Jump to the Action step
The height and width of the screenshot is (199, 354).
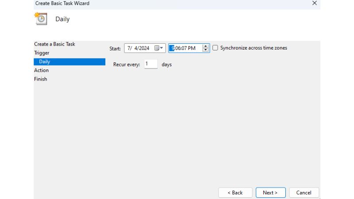(x=41, y=70)
